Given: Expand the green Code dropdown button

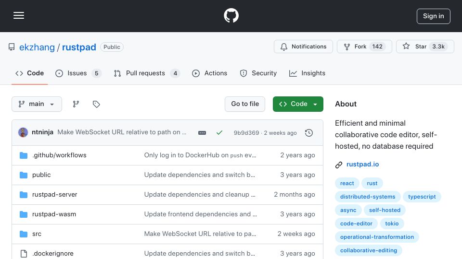Looking at the screenshot, I should pos(298,104).
